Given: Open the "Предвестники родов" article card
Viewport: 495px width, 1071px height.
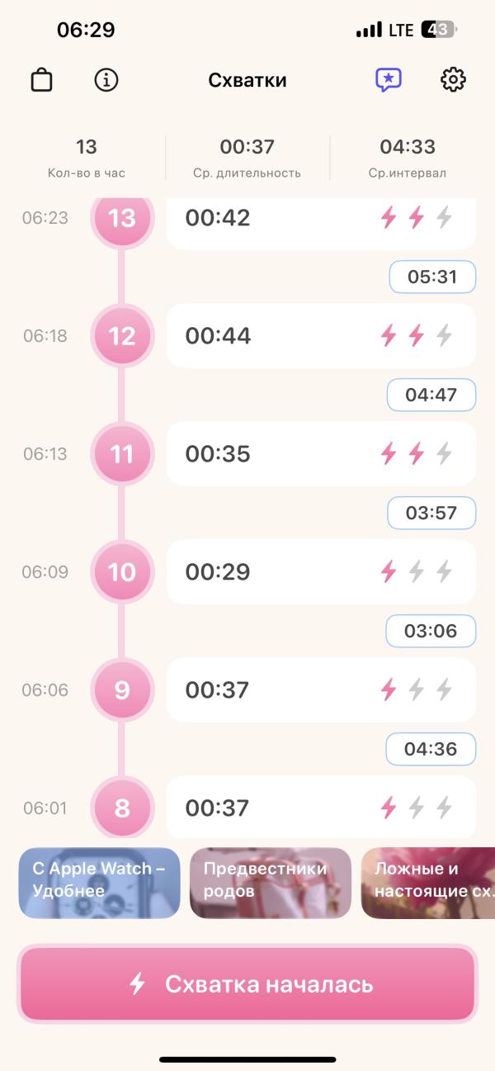Looking at the screenshot, I should click(271, 883).
